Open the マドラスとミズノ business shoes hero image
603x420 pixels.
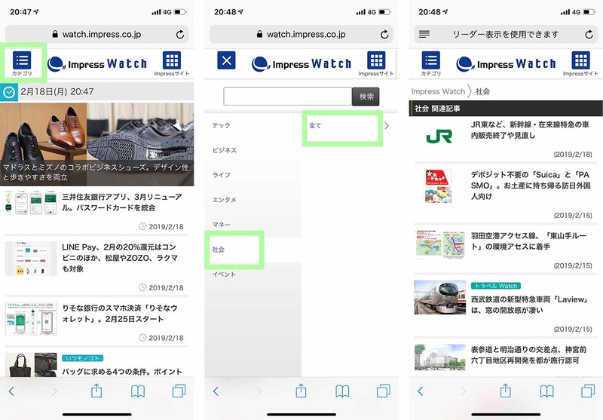[97, 144]
